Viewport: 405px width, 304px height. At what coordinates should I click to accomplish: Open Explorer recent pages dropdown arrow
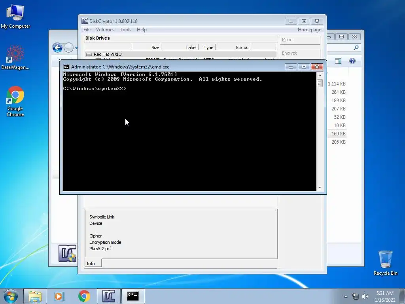point(76,48)
